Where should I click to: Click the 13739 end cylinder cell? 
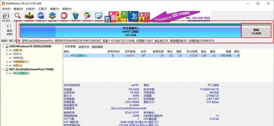tap(193, 56)
